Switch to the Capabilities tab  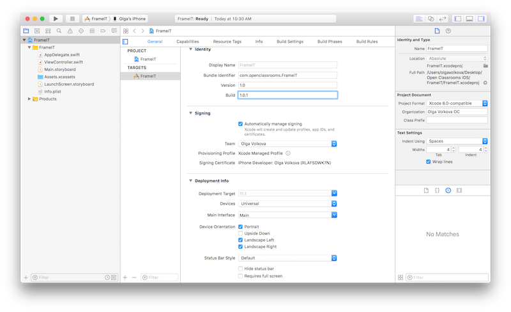coord(188,42)
